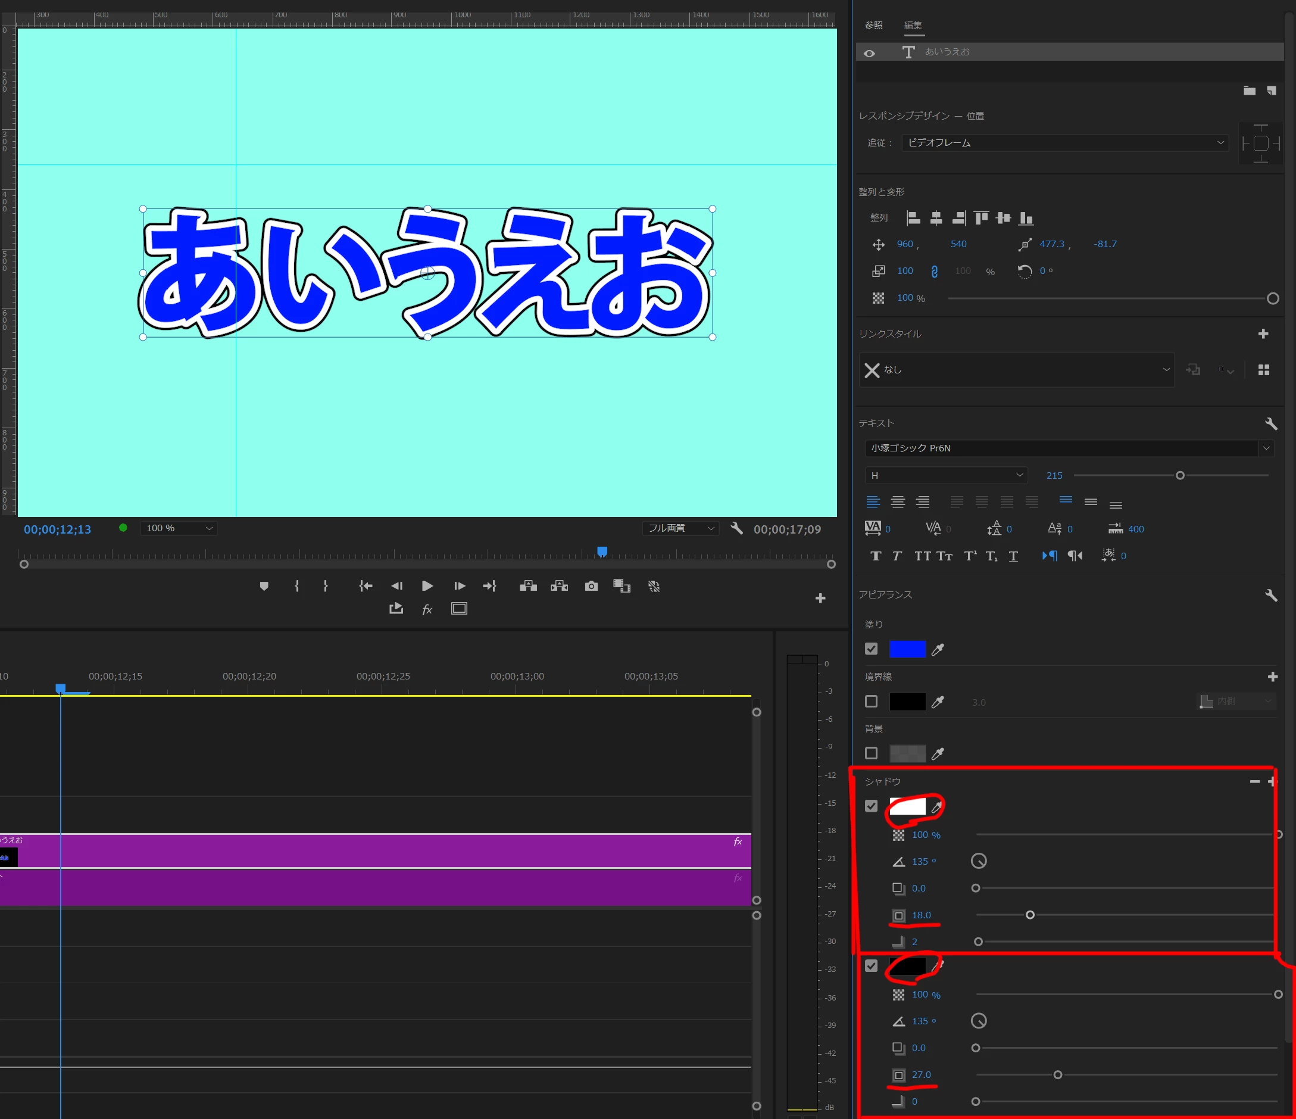Click the Add Marker icon in transport

pos(264,586)
